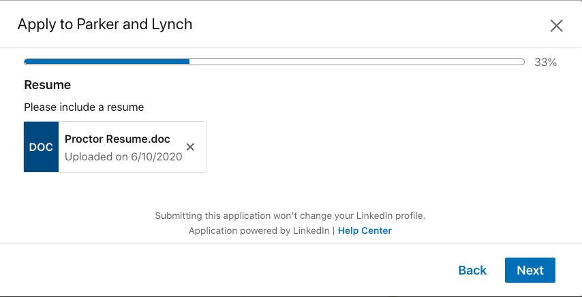
Task: Click the blue DOC file type icon
Action: (x=41, y=147)
